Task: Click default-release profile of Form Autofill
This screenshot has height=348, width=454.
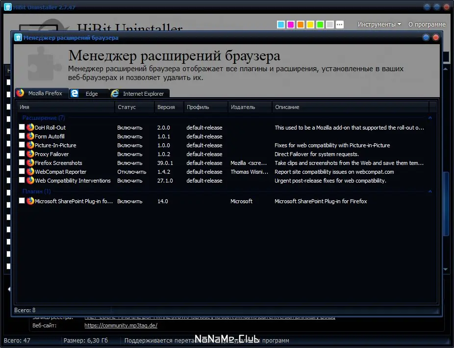Action: [204, 136]
